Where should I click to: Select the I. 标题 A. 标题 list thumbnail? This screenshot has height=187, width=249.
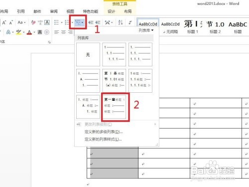point(88,107)
